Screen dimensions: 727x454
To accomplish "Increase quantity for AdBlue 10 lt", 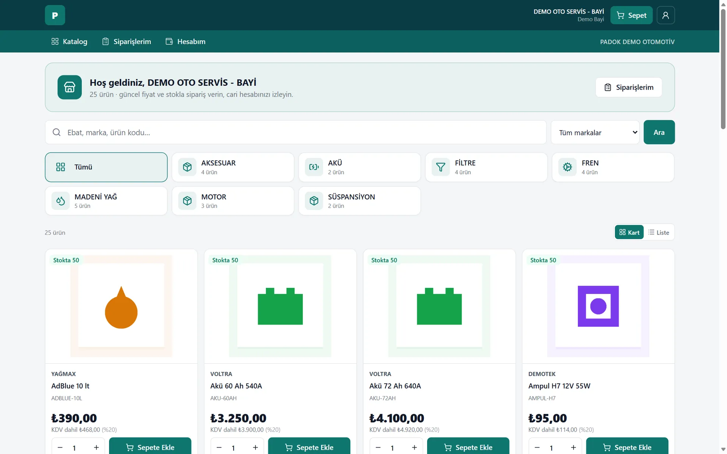I will pos(97,448).
